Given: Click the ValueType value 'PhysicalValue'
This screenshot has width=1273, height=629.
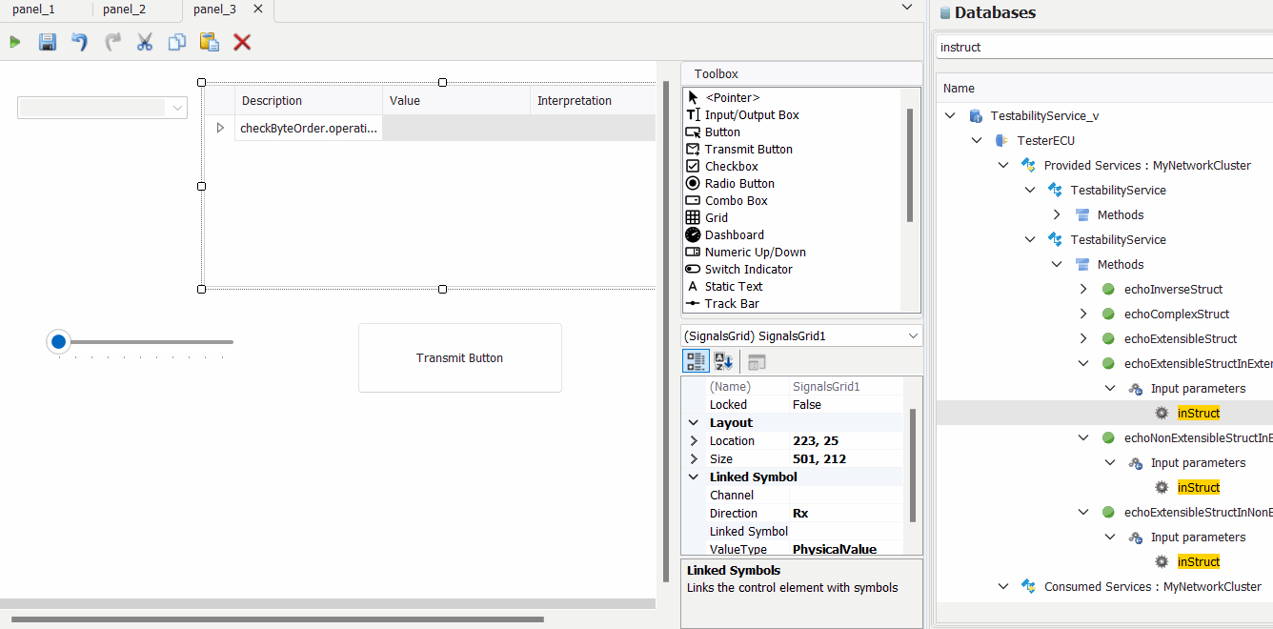Looking at the screenshot, I should (x=845, y=549).
